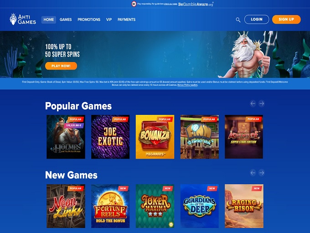Select the Payments menu item
This screenshot has width=310, height=233.
(127, 20)
